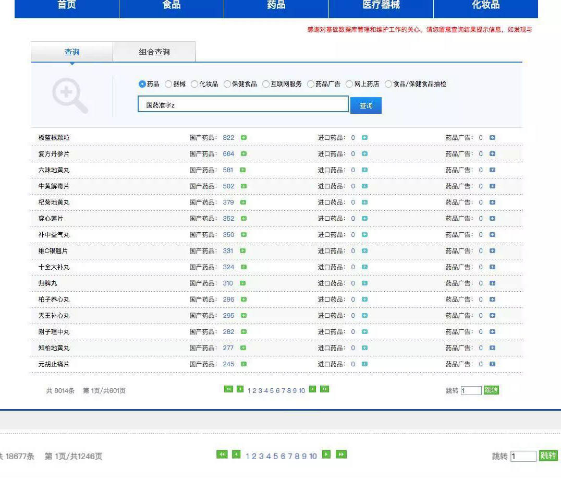Go to previous page in upper pagination
This screenshot has height=478, width=561.
[240, 389]
